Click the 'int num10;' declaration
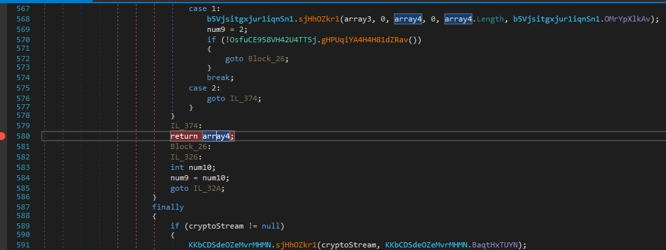The width and height of the screenshot is (666, 250). coord(193,167)
